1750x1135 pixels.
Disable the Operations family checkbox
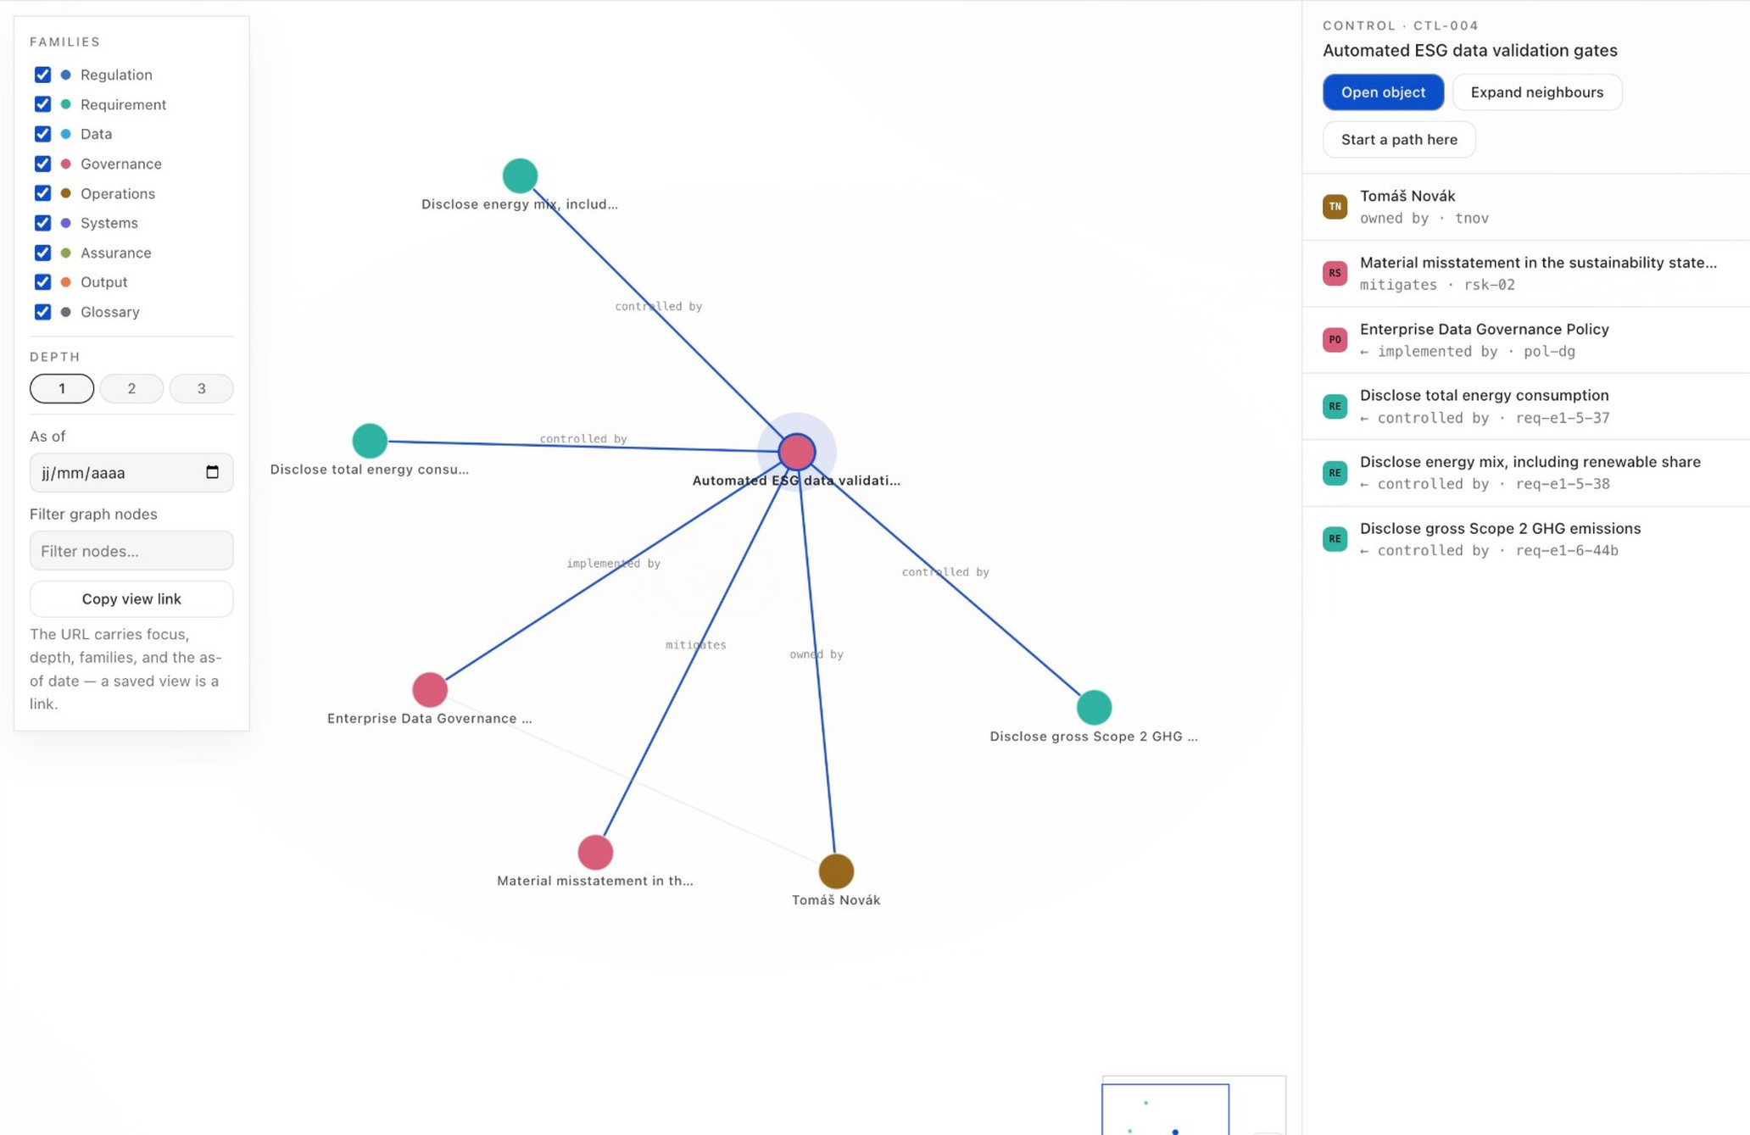coord(42,193)
